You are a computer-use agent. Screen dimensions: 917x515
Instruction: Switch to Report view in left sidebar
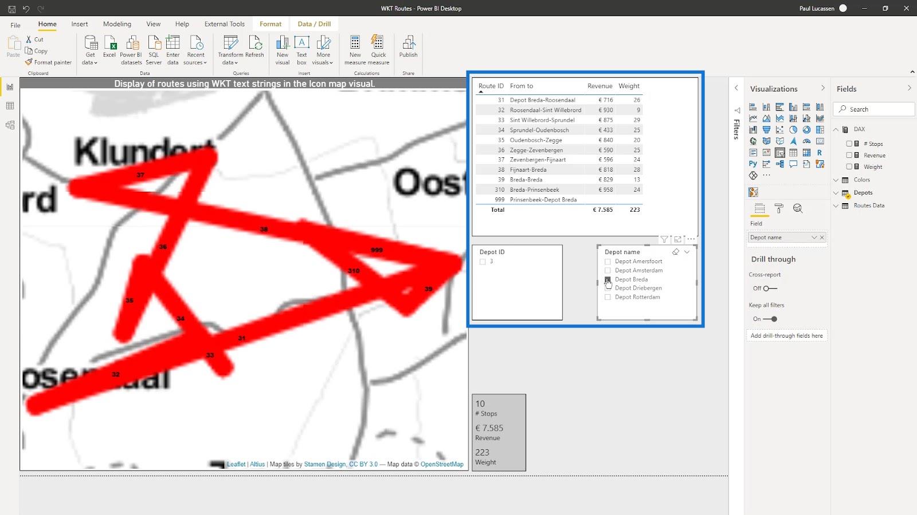pyautogui.click(x=10, y=87)
